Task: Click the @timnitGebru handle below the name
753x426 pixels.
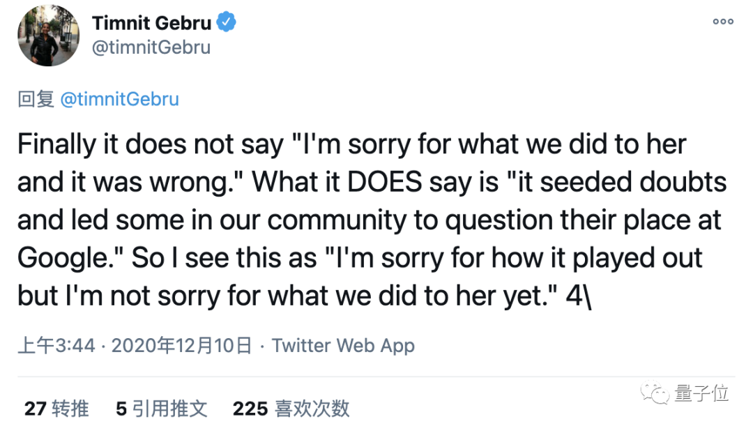Action: pyautogui.click(x=151, y=47)
